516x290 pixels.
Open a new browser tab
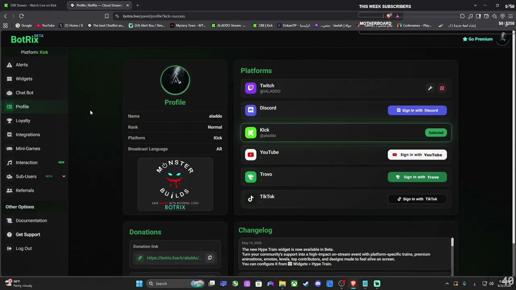(137, 5)
